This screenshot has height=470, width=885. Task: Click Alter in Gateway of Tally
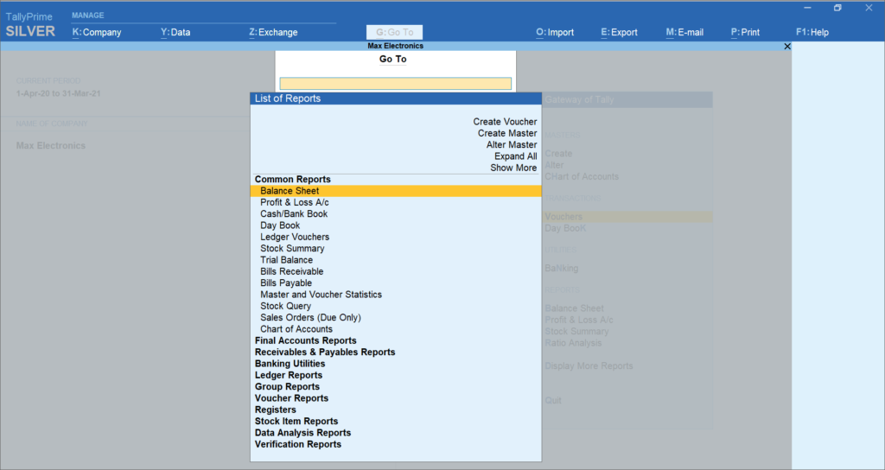tap(554, 165)
